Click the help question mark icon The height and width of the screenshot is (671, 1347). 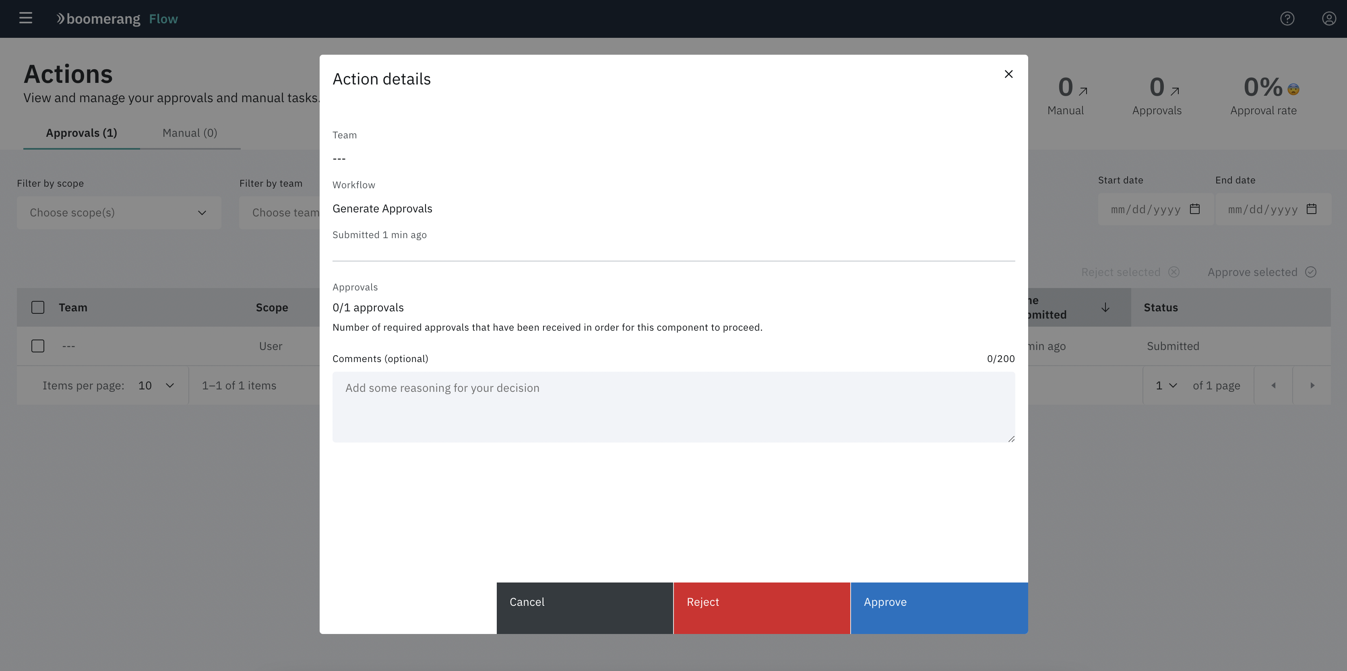(x=1287, y=18)
